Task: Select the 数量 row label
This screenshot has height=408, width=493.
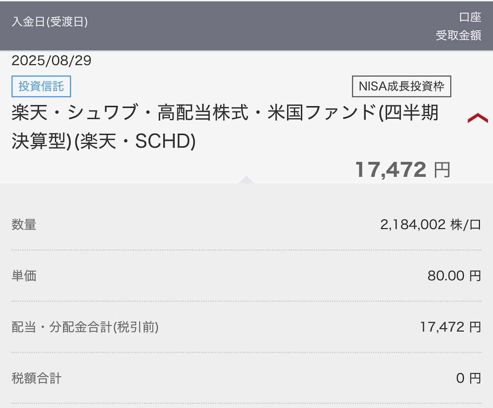Action: (x=24, y=224)
